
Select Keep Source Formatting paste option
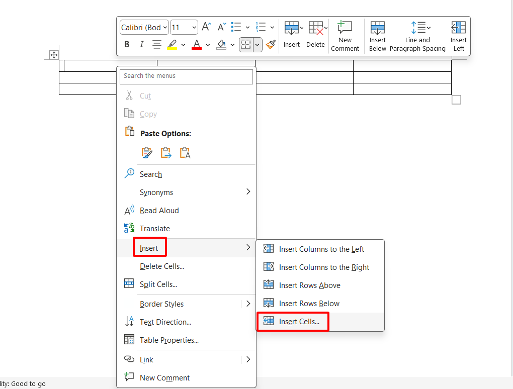coord(147,153)
